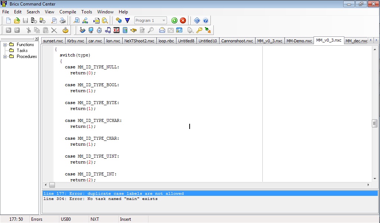Screen dimensions: 380x223
Task: Click the Open File folder icon
Action: click(17, 21)
